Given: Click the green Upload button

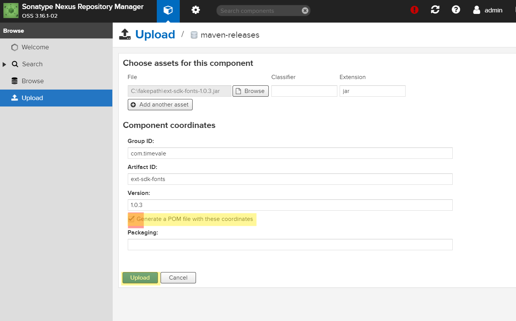Looking at the screenshot, I should point(140,278).
